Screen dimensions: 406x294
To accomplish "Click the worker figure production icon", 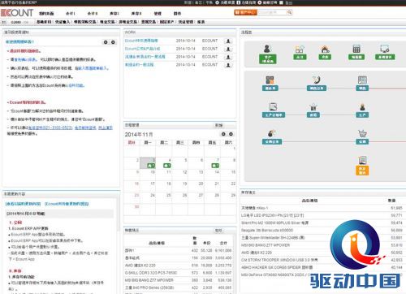I will tap(362, 106).
